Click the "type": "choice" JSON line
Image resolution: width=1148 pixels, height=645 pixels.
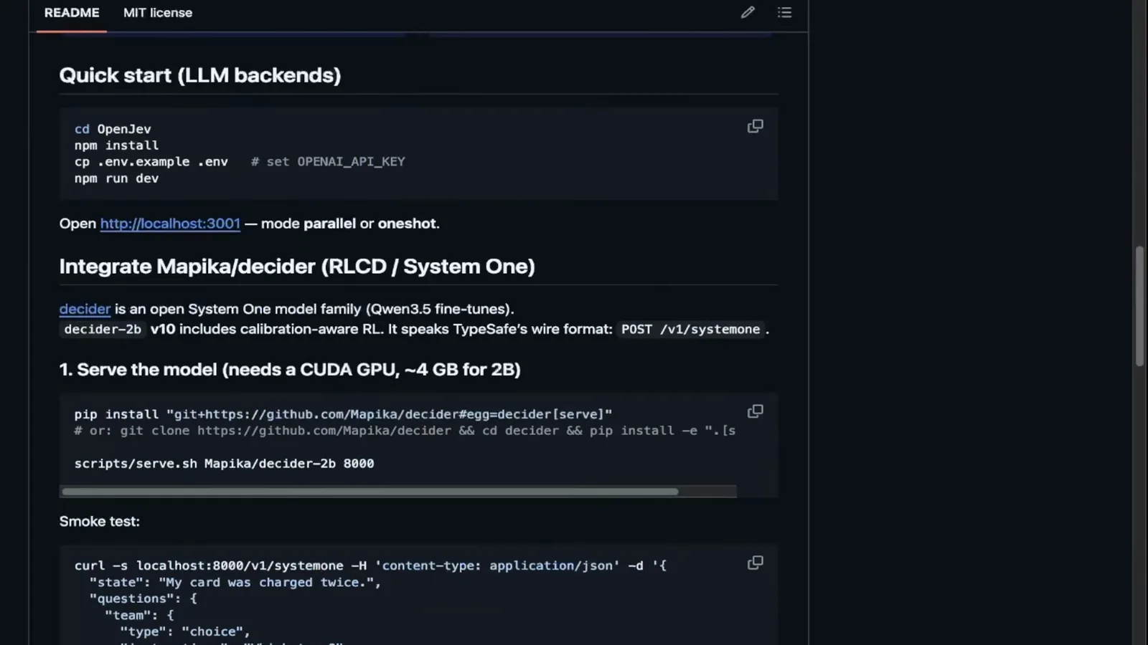[185, 632]
